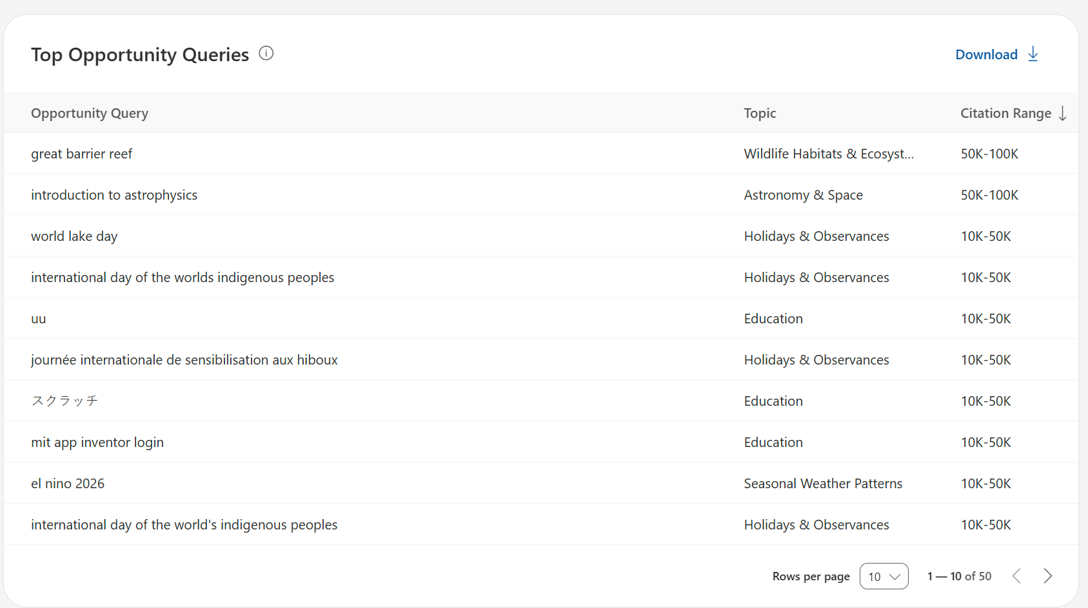Click the '1 — 10 of 50' pagination text
This screenshot has width=1088, height=608.
point(959,576)
